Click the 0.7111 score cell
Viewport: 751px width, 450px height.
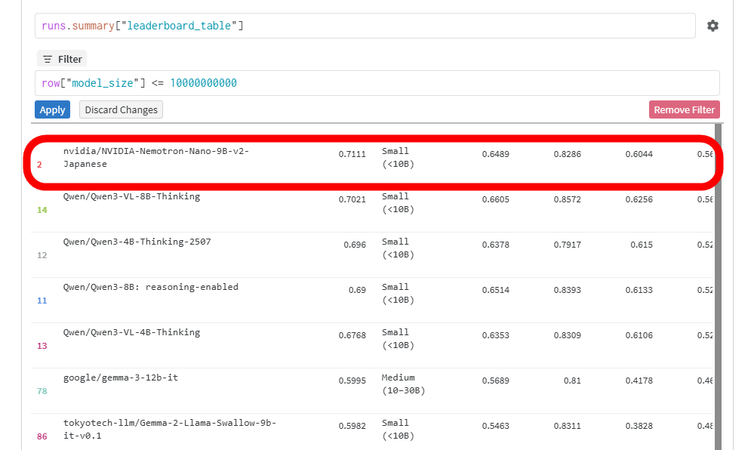tap(352, 154)
